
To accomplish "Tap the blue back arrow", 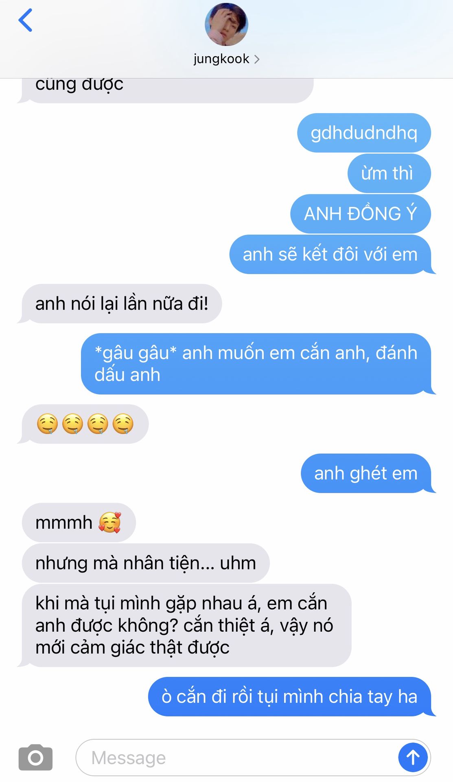I will tap(25, 20).
